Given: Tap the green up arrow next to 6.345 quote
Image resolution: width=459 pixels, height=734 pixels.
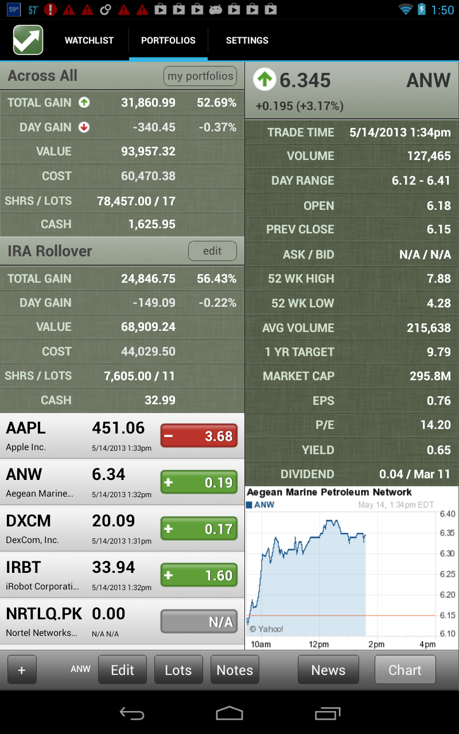Looking at the screenshot, I should (x=264, y=79).
